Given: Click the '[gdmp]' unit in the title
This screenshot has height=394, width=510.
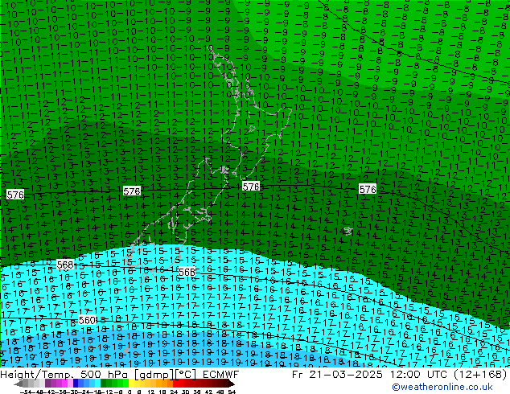Looking at the screenshot, I should pos(154,375).
